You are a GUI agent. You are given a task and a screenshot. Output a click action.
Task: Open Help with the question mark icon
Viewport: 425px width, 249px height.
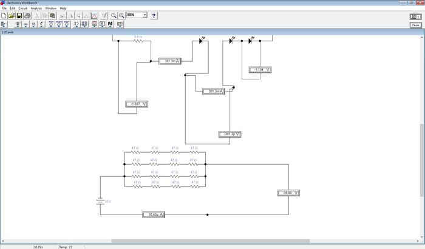click(x=154, y=15)
